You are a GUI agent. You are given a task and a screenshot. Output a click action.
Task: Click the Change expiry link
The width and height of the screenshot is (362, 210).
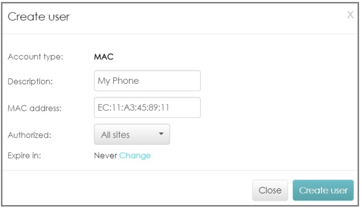(x=135, y=156)
